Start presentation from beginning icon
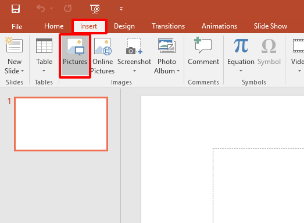The width and height of the screenshot is (304, 223). [x=95, y=9]
